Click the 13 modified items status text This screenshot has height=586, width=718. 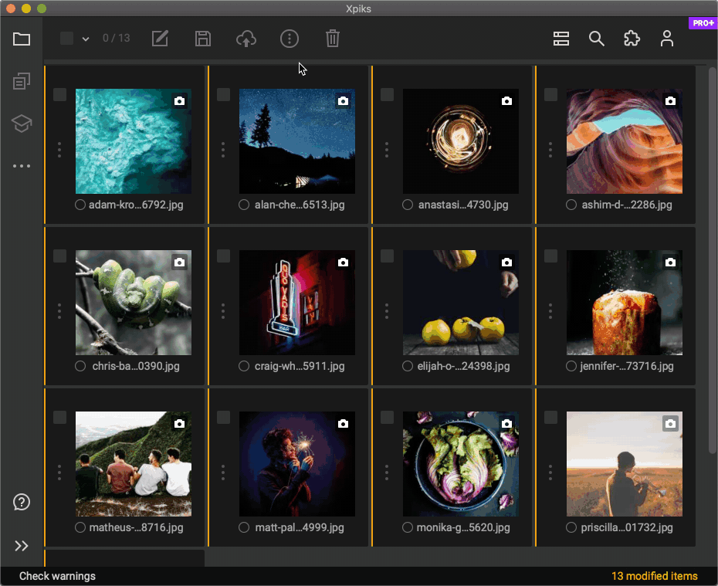(x=654, y=576)
